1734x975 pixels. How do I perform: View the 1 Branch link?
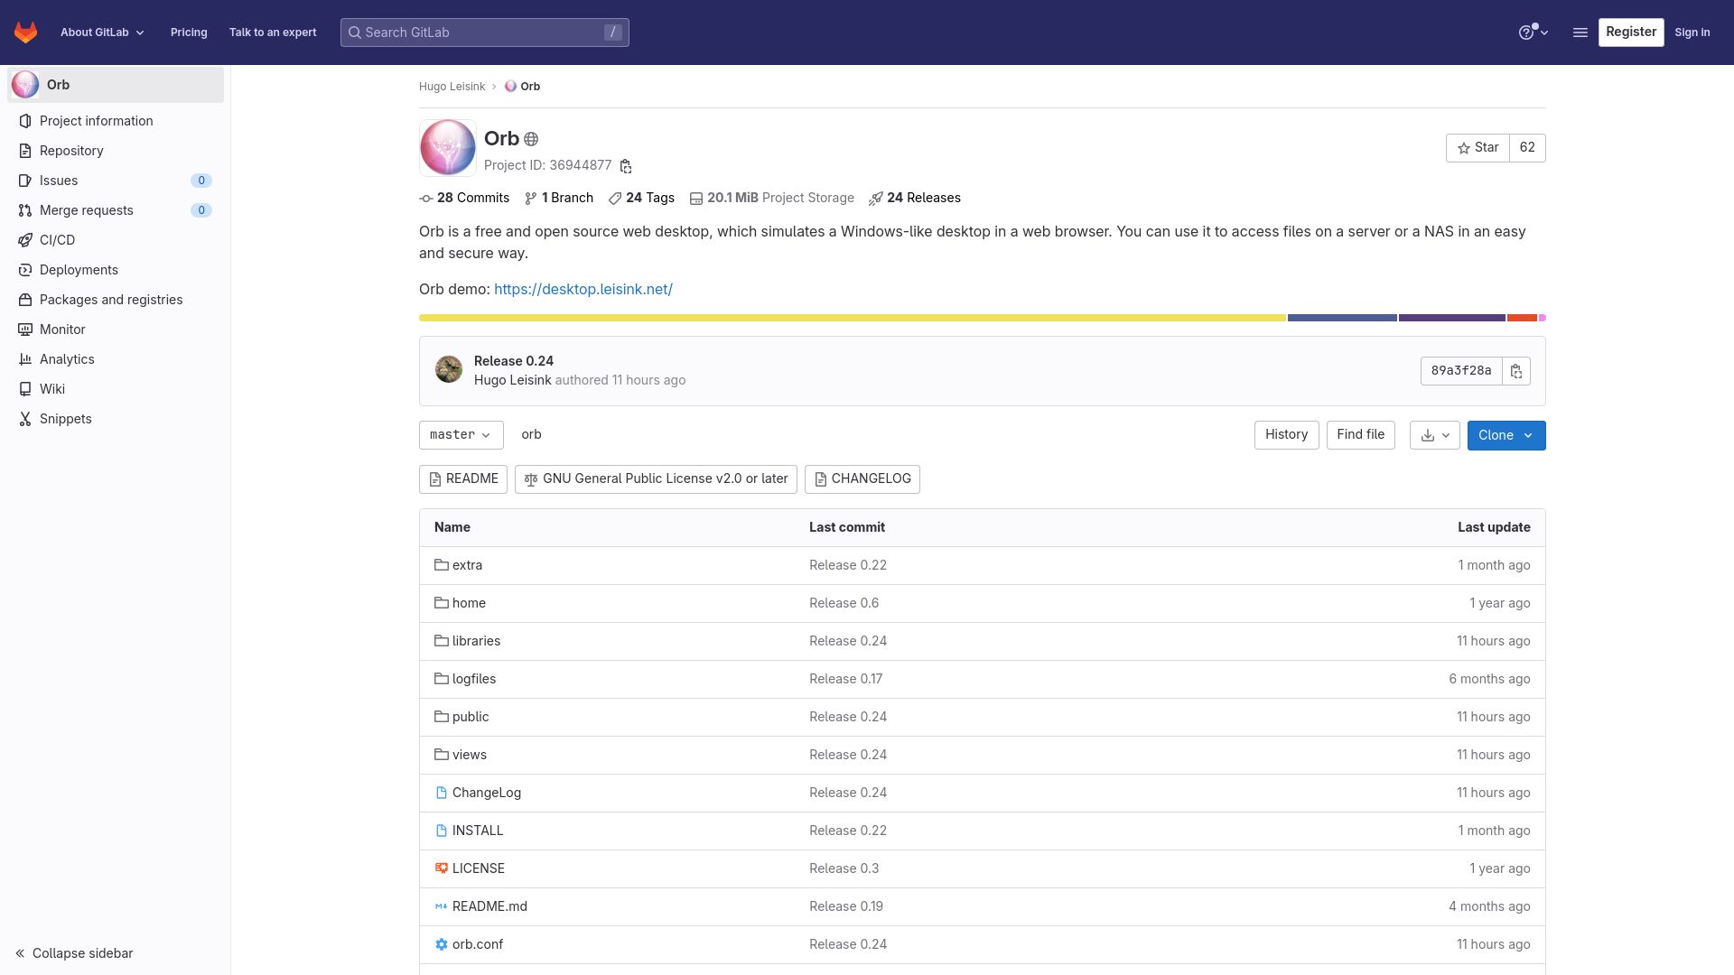coord(559,198)
